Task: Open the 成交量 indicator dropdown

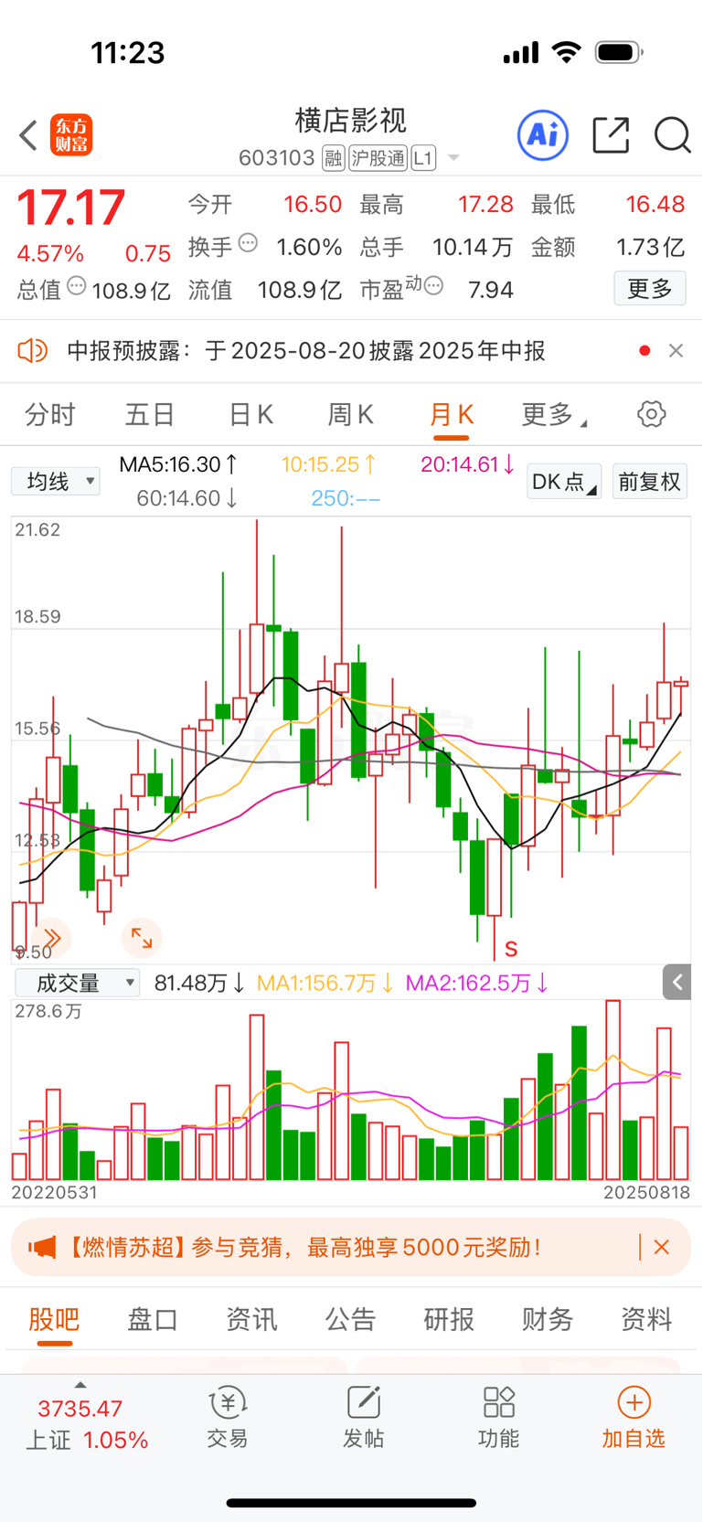Action: [77, 983]
